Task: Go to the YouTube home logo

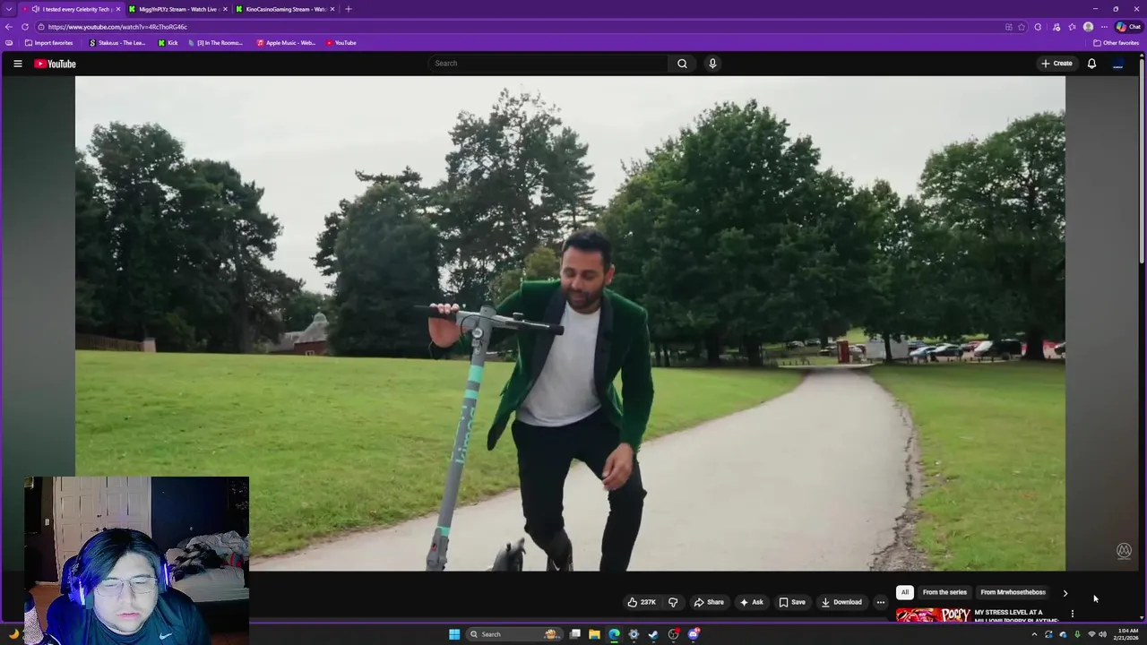Action: (55, 64)
